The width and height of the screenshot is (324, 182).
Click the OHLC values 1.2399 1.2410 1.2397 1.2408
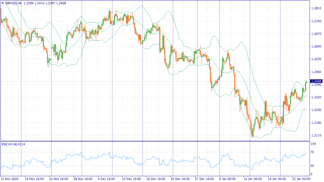(x=45, y=3)
